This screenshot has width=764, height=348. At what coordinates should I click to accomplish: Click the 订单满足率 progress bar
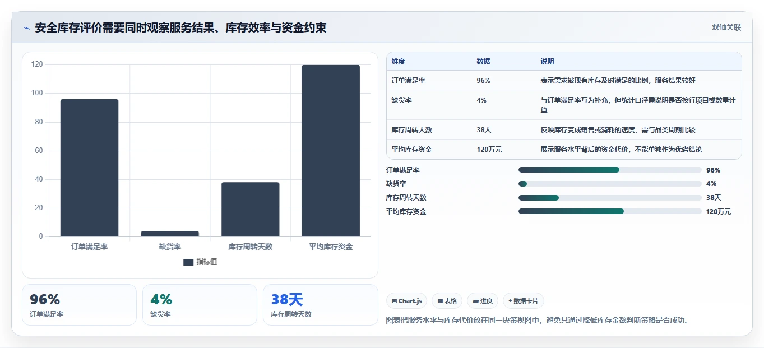click(610, 170)
